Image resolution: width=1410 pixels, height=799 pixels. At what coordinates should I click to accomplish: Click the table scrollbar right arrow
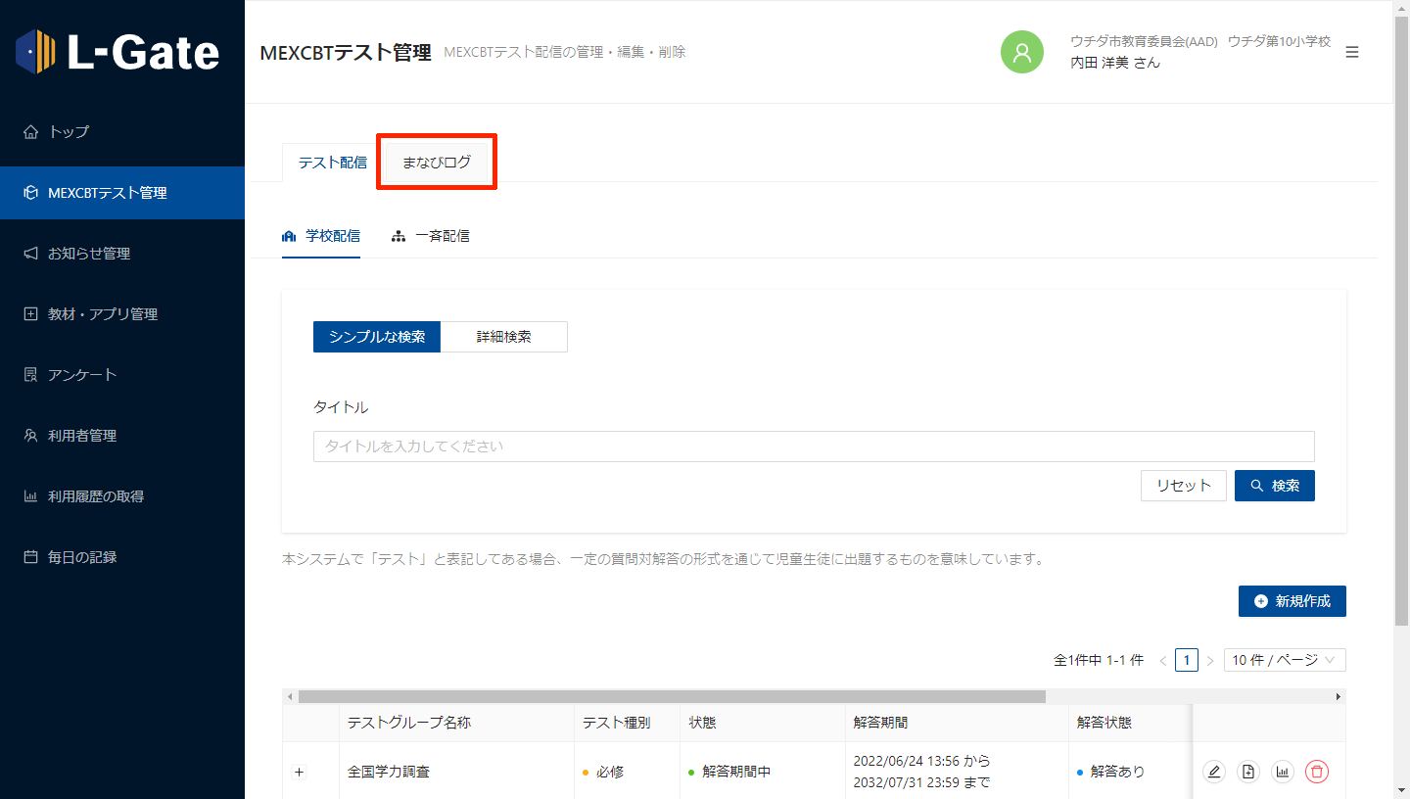point(1339,696)
